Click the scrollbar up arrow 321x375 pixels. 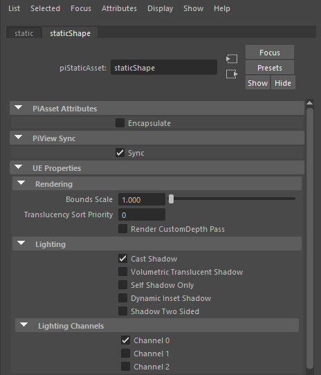(309, 103)
